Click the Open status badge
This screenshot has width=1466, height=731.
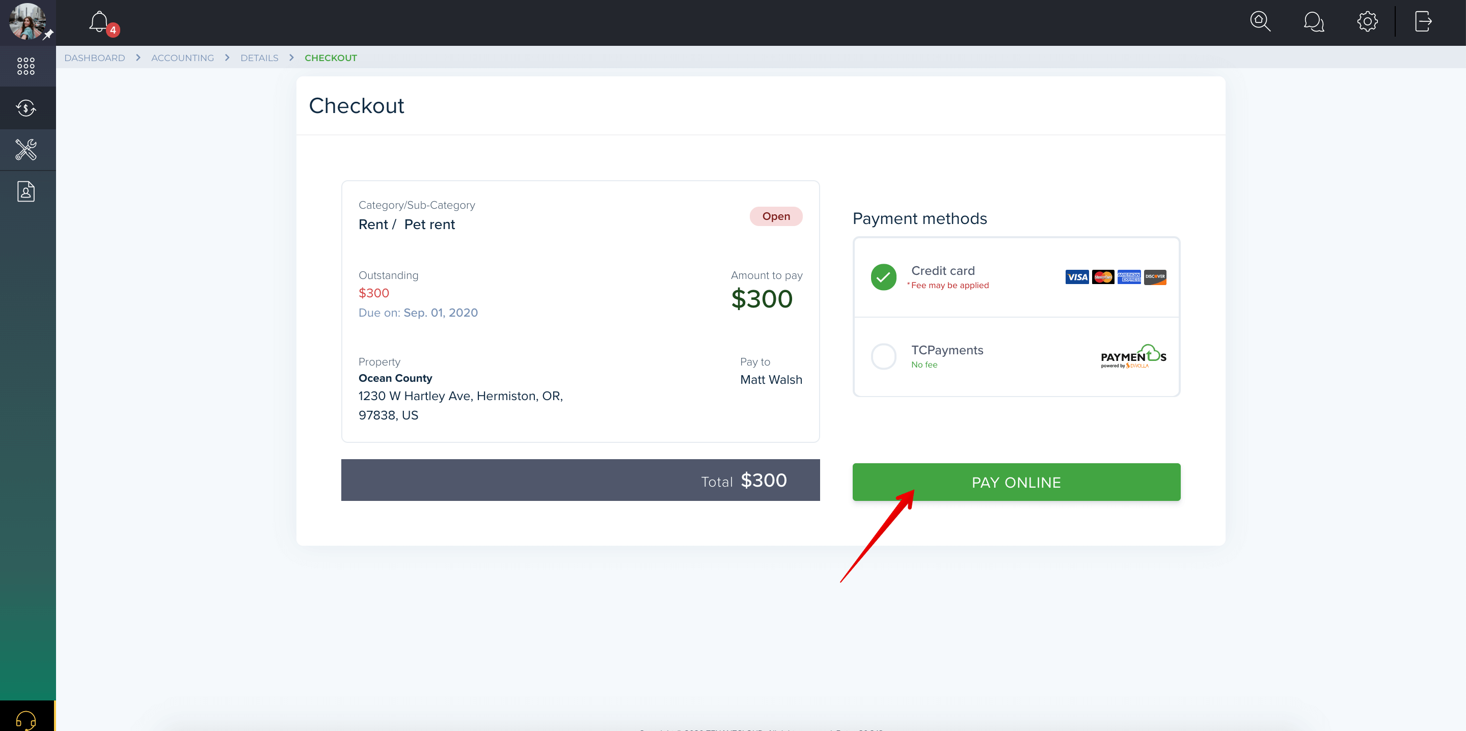776,216
